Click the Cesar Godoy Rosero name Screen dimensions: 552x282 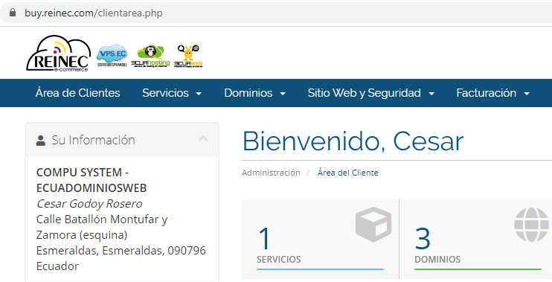coord(89,204)
